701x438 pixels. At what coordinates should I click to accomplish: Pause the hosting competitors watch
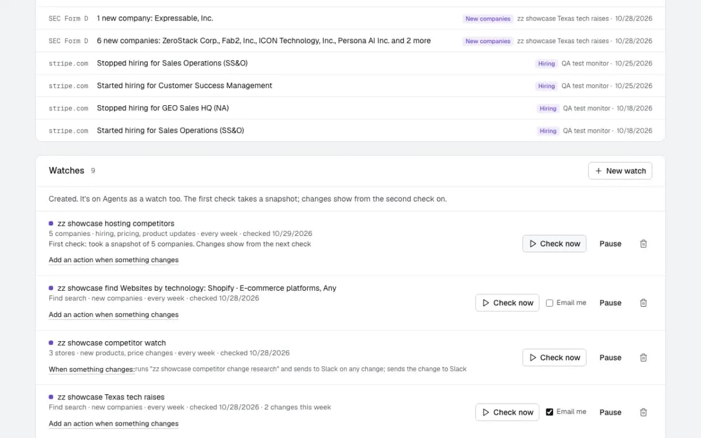pos(610,244)
